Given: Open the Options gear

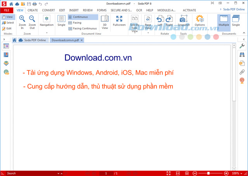Looking at the screenshot, I should [200, 20].
